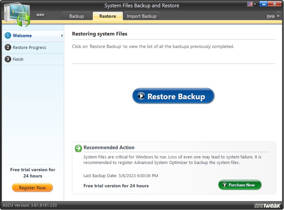
Task: Click Register Now in the sidebar
Action: point(32,187)
